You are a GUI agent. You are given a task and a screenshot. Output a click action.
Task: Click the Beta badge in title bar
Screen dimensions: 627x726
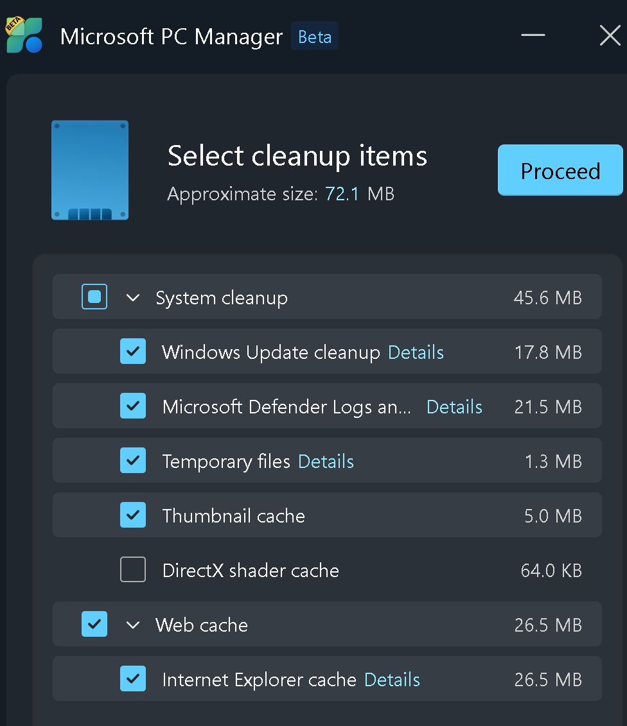click(315, 36)
